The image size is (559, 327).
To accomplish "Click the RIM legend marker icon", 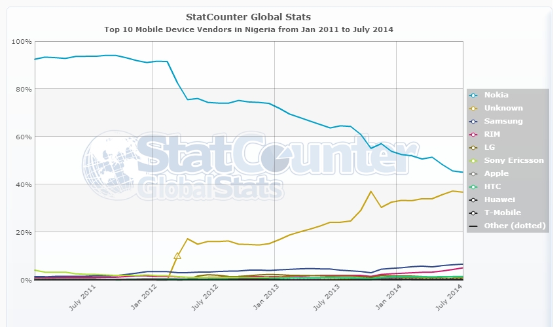I will [x=474, y=134].
